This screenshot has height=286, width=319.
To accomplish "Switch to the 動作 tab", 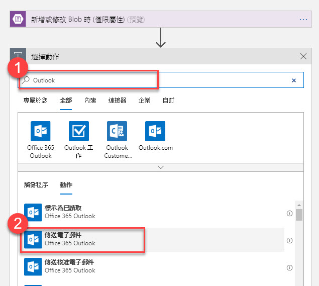I will [x=66, y=185].
